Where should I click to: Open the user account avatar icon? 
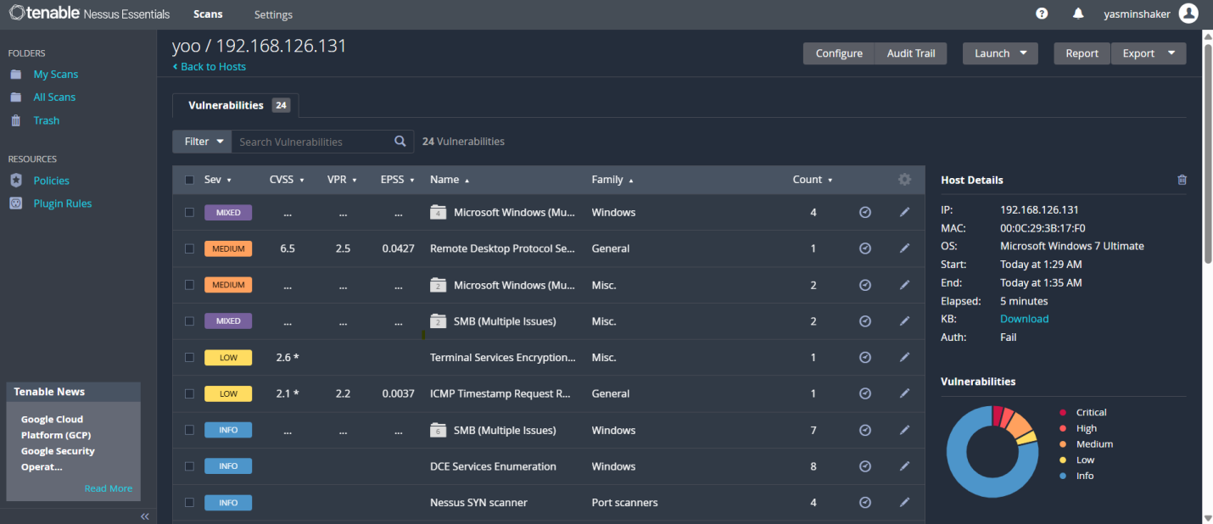tap(1188, 14)
